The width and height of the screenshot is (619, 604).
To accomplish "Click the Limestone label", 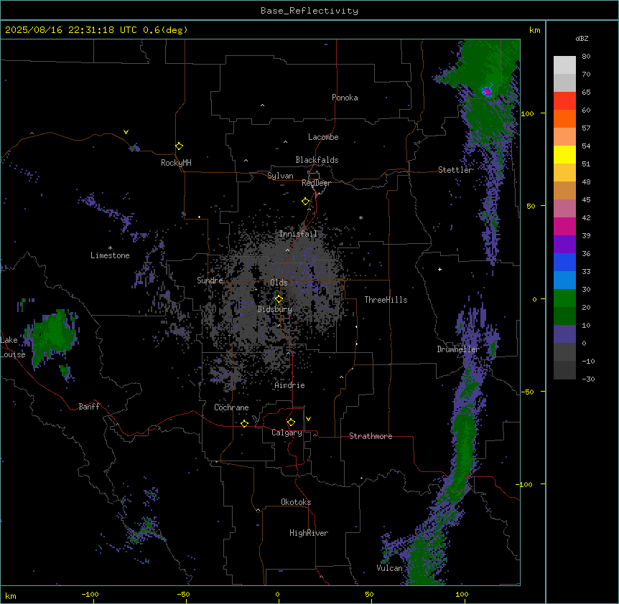I will pyautogui.click(x=110, y=255).
